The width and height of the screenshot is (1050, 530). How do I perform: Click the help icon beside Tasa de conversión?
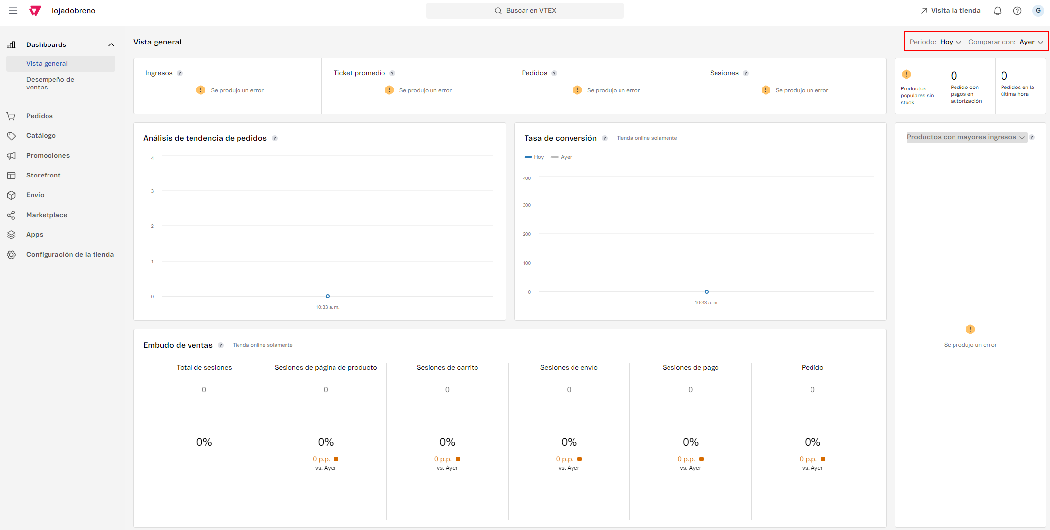click(x=605, y=138)
